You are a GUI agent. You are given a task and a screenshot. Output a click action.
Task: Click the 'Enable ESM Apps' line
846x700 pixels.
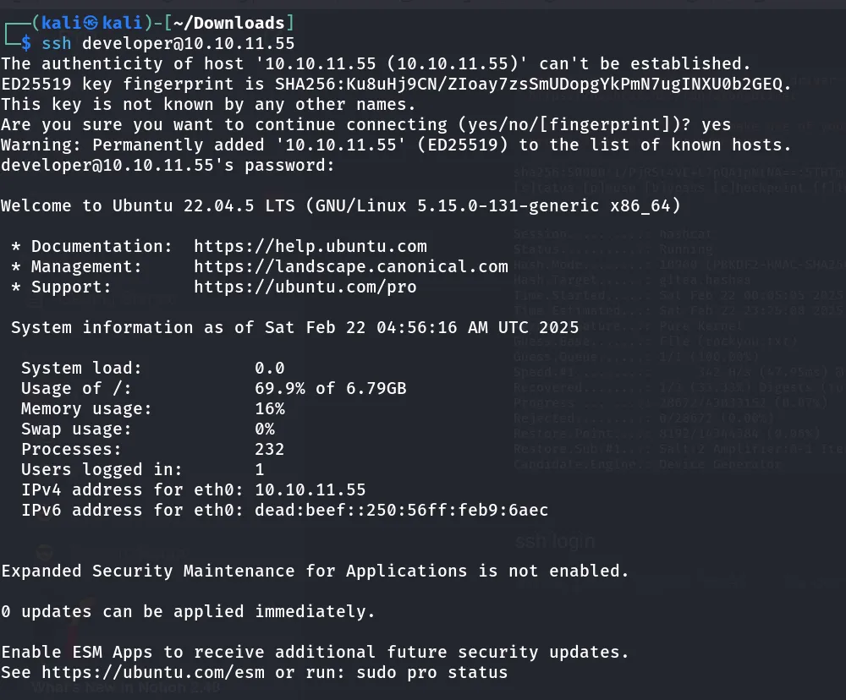pos(315,652)
